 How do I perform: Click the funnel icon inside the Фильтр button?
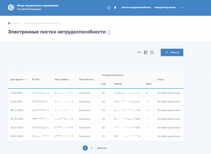(166, 52)
